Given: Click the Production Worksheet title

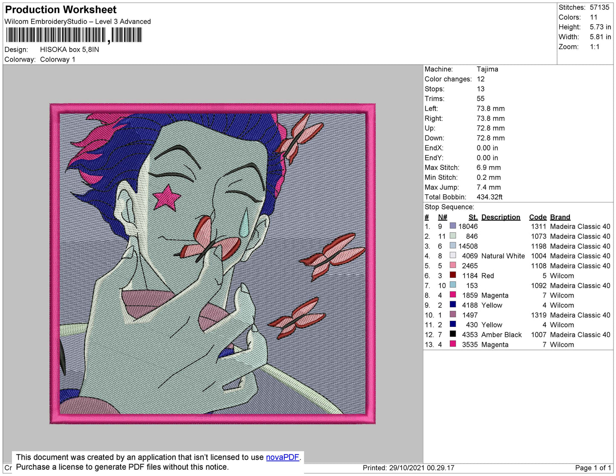Looking at the screenshot, I should (x=61, y=10).
